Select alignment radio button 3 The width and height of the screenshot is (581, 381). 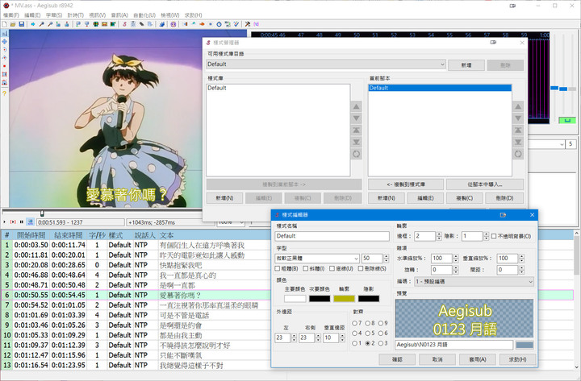pos(382,343)
